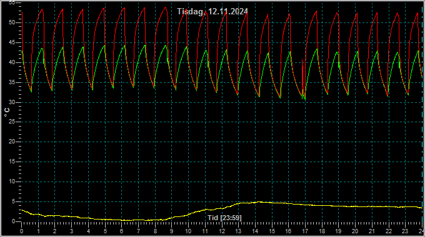Viewport: 425px width, 237px height.
Task: Select the 40 label on the temperature axis
Action: point(12,62)
